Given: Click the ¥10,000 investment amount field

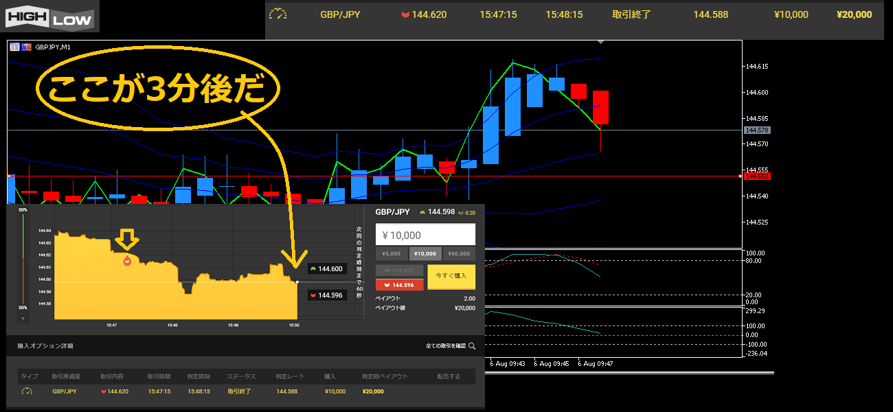Looking at the screenshot, I should 425,235.
